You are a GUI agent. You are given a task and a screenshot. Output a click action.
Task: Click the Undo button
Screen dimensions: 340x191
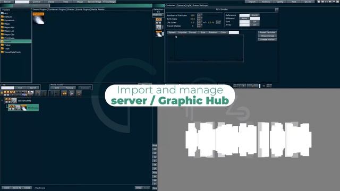click(x=139, y=188)
